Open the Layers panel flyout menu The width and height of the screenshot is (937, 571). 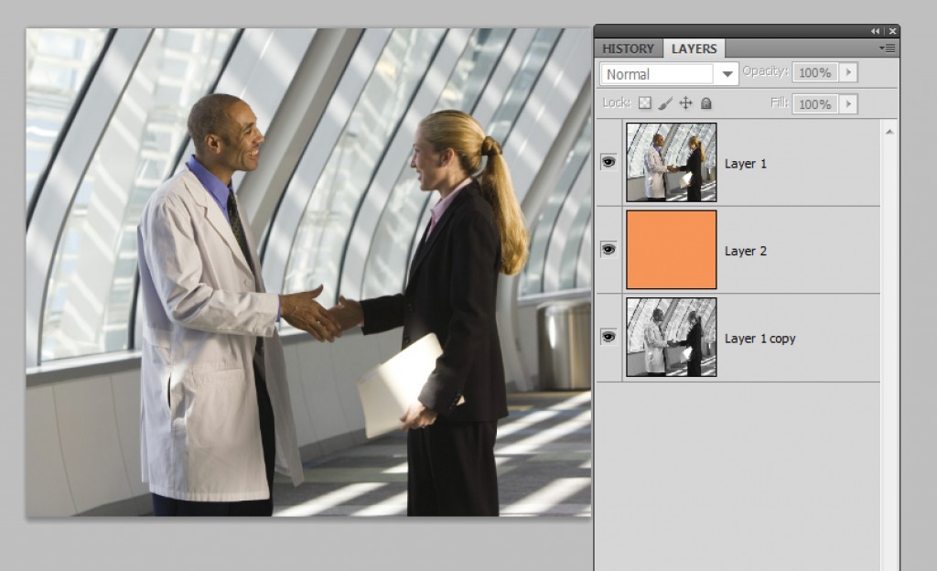point(886,48)
